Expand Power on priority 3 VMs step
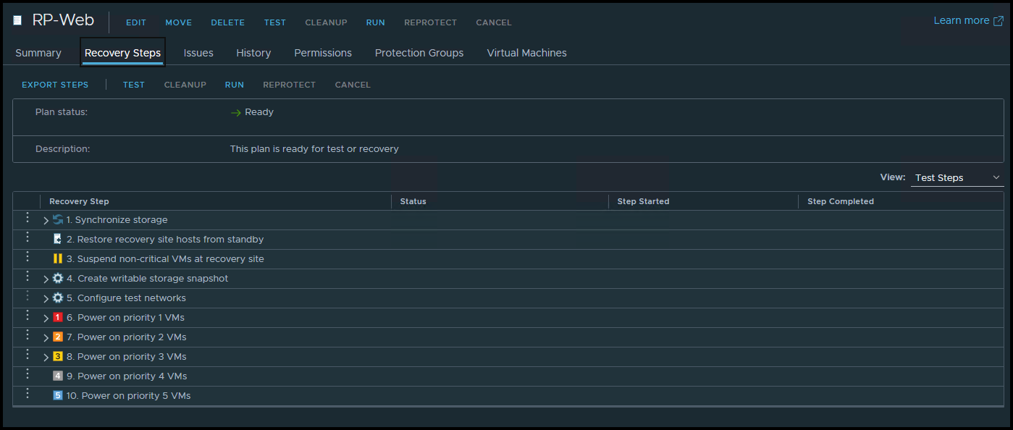Viewport: 1013px width, 430px height. 46,358
